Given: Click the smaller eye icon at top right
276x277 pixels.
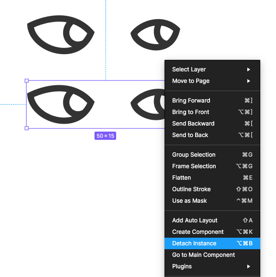Looking at the screenshot, I should pyautogui.click(x=155, y=35).
